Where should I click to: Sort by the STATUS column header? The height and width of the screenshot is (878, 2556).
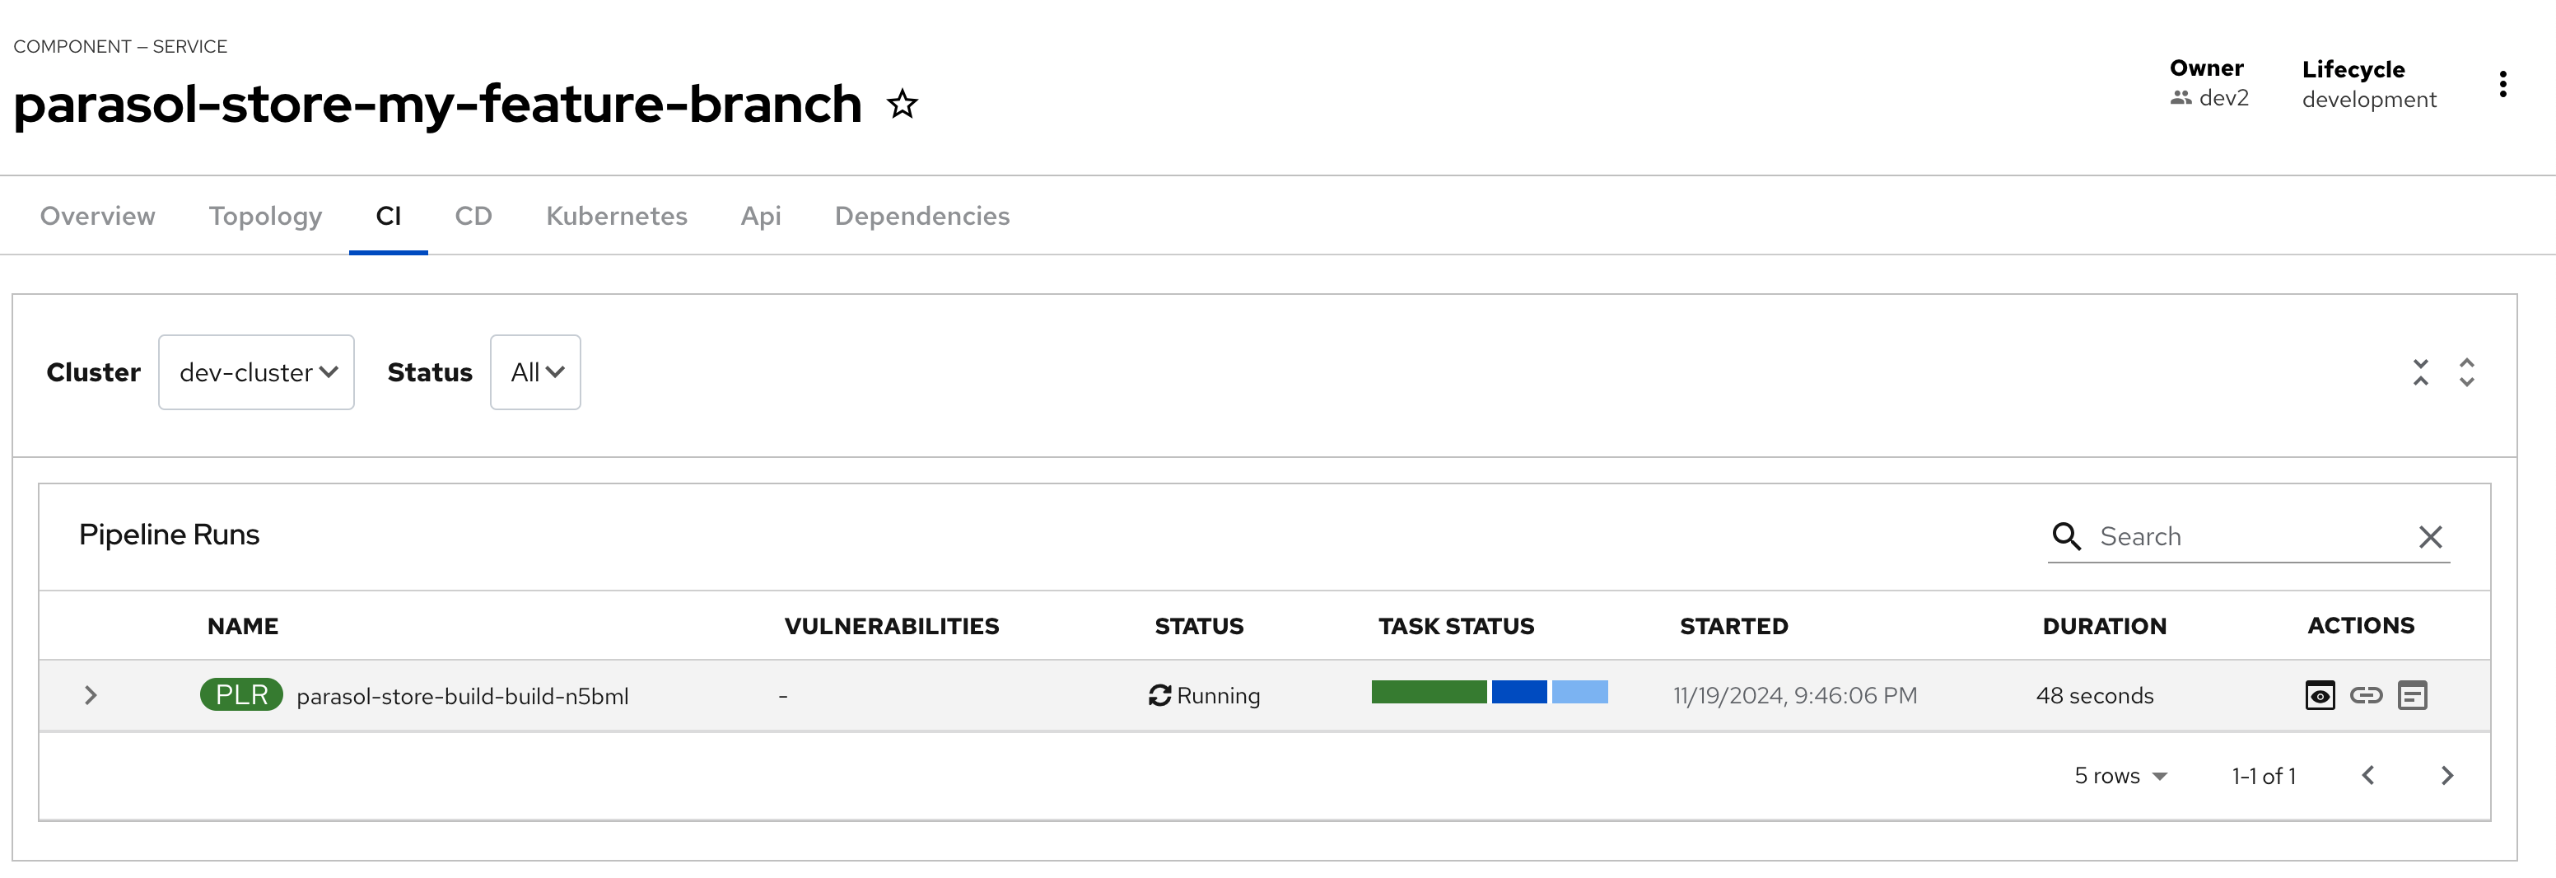point(1199,626)
